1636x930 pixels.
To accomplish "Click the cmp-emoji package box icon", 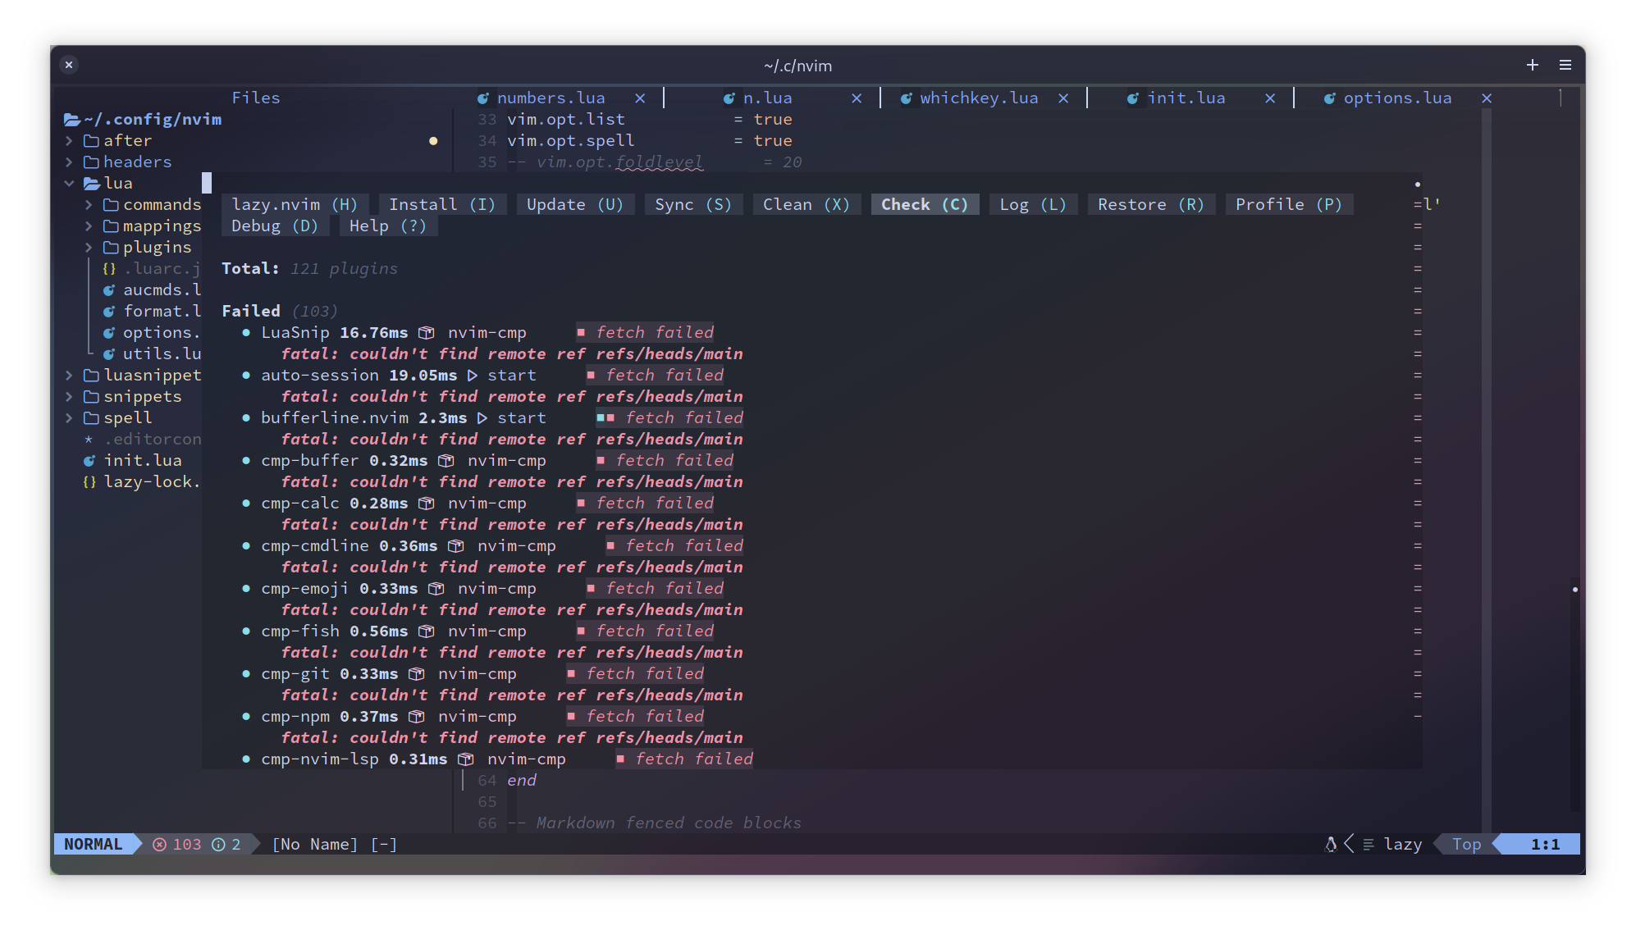I will (436, 589).
